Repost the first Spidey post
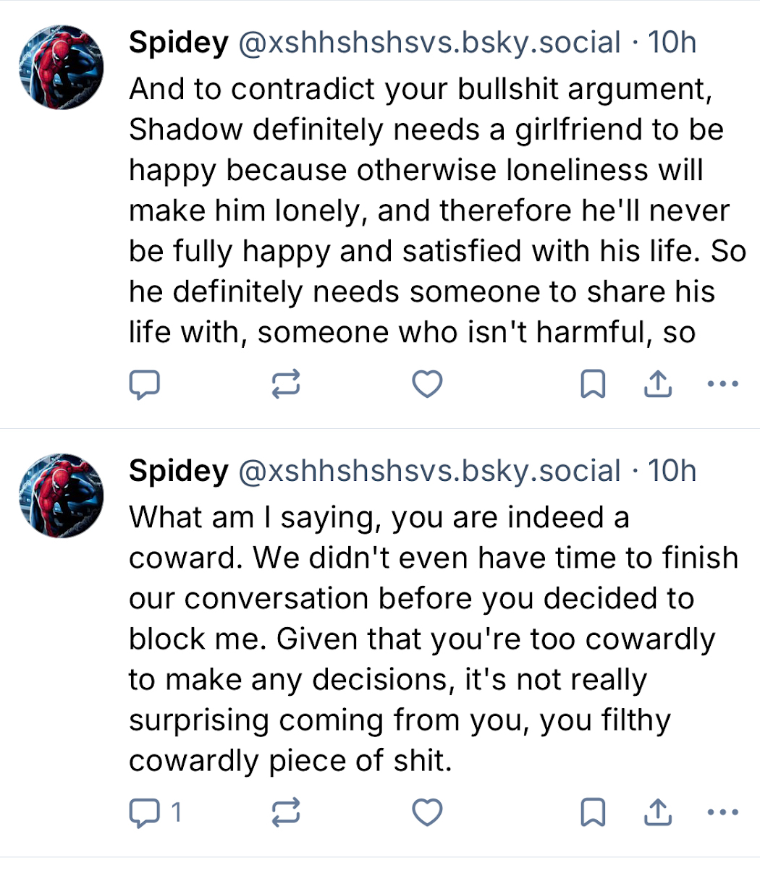 pos(286,384)
